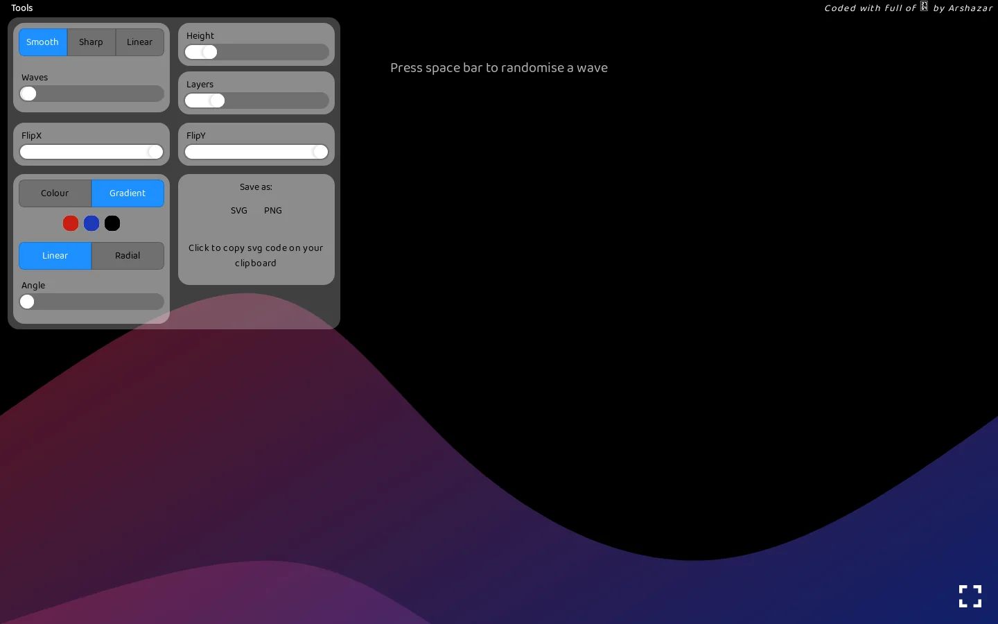Click the Tools panel header
Viewport: 998px width, 624px height.
coord(22,8)
